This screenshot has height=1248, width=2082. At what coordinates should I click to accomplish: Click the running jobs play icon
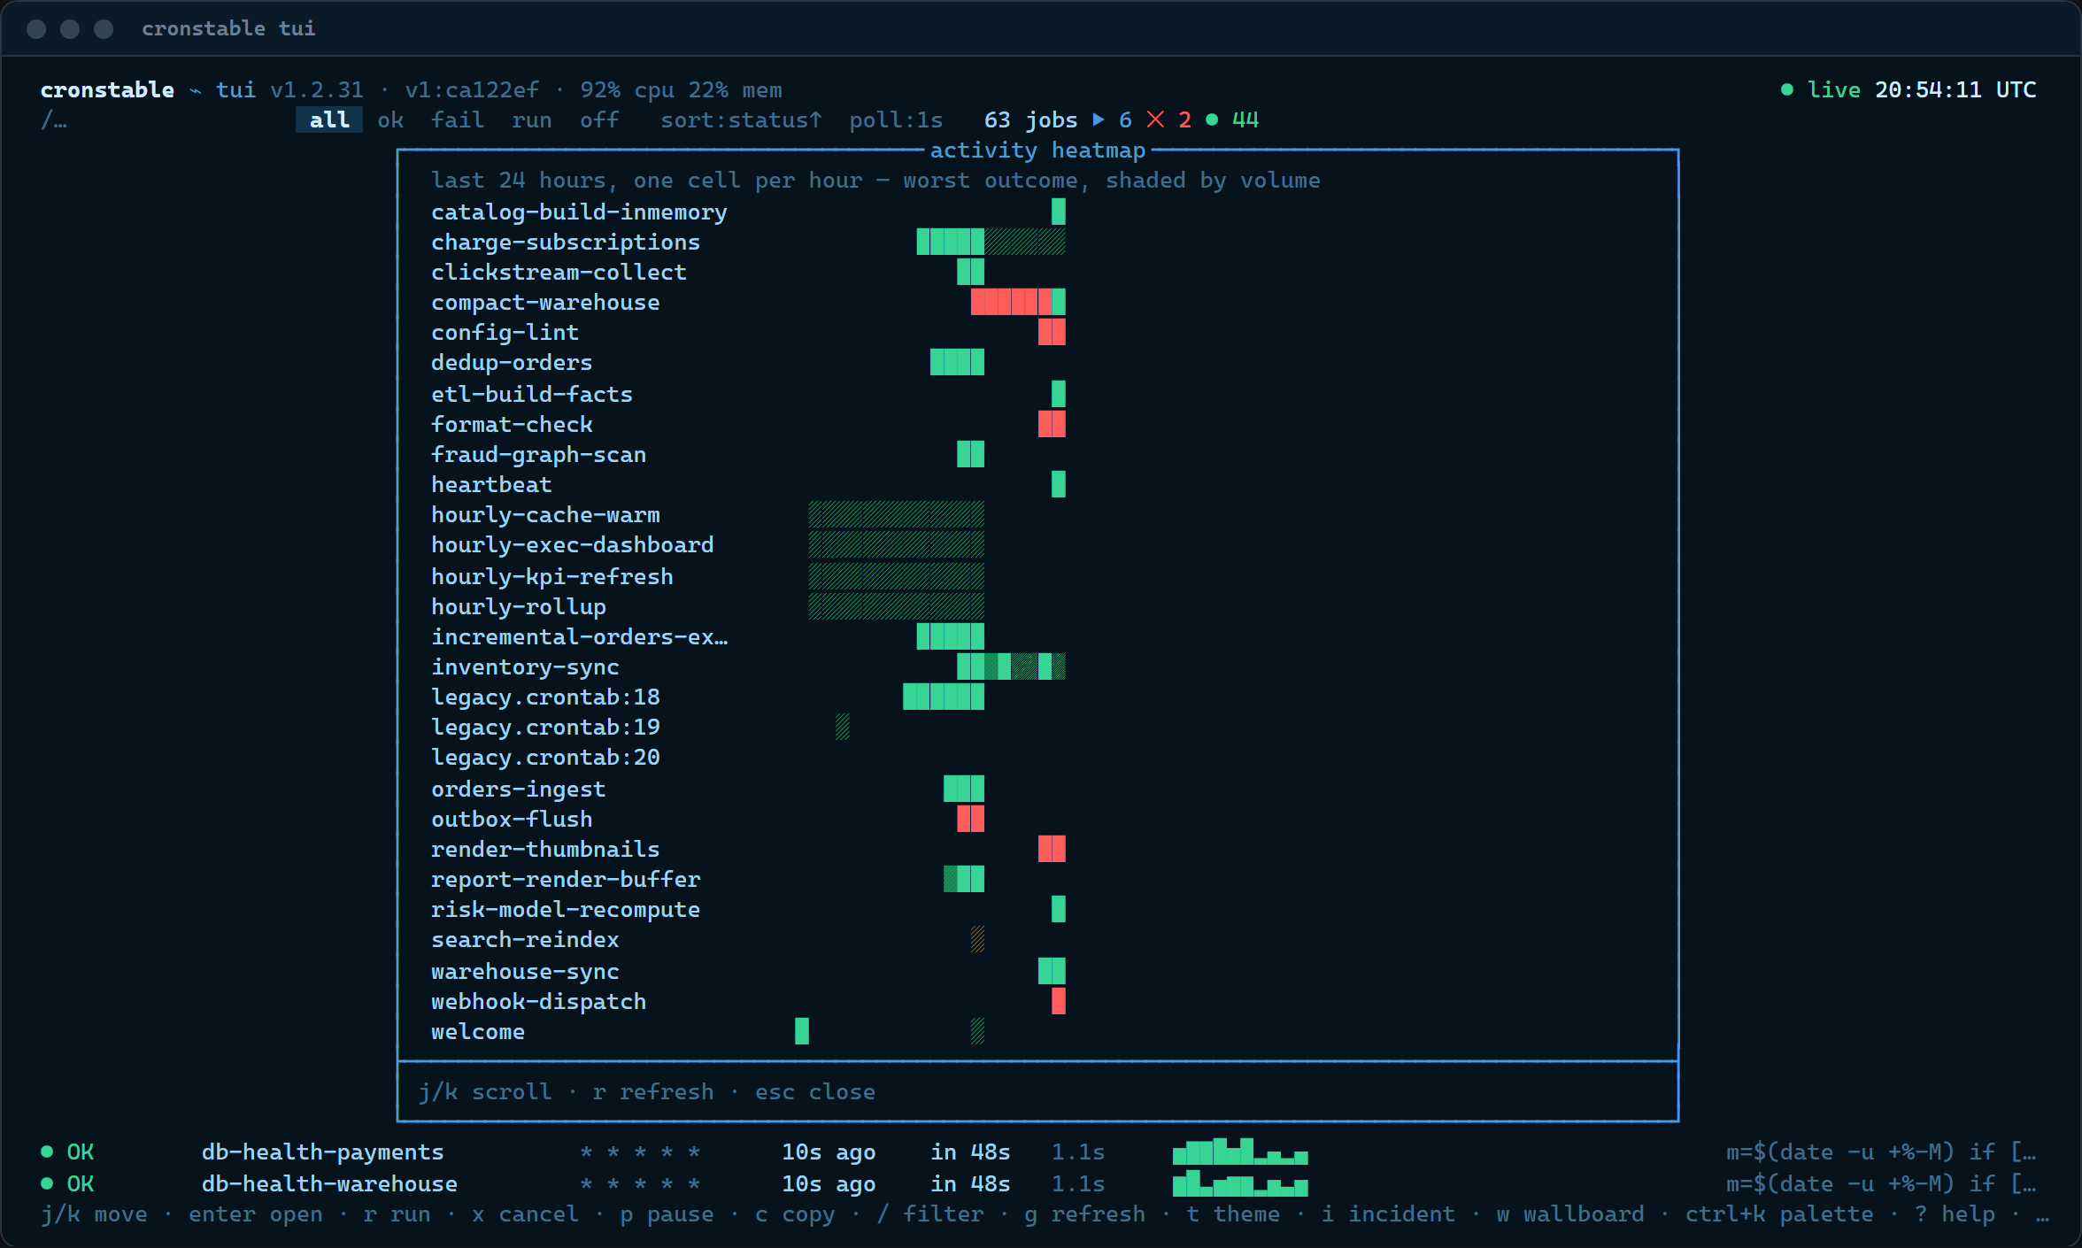pyautogui.click(x=1099, y=119)
